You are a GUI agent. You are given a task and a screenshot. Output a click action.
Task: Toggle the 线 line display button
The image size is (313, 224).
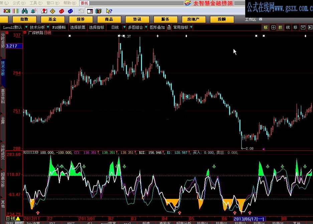pos(288,27)
